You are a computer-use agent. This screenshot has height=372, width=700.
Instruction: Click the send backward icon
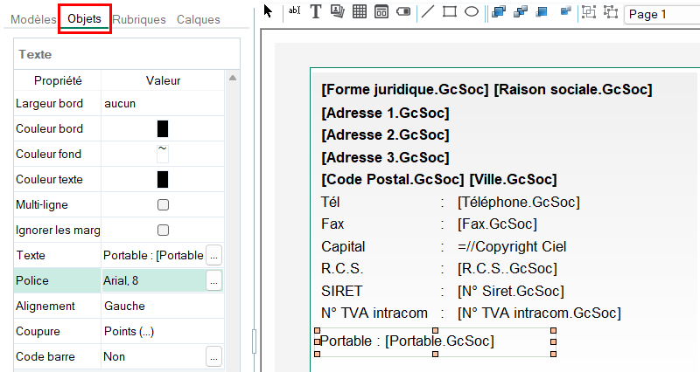pos(565,10)
